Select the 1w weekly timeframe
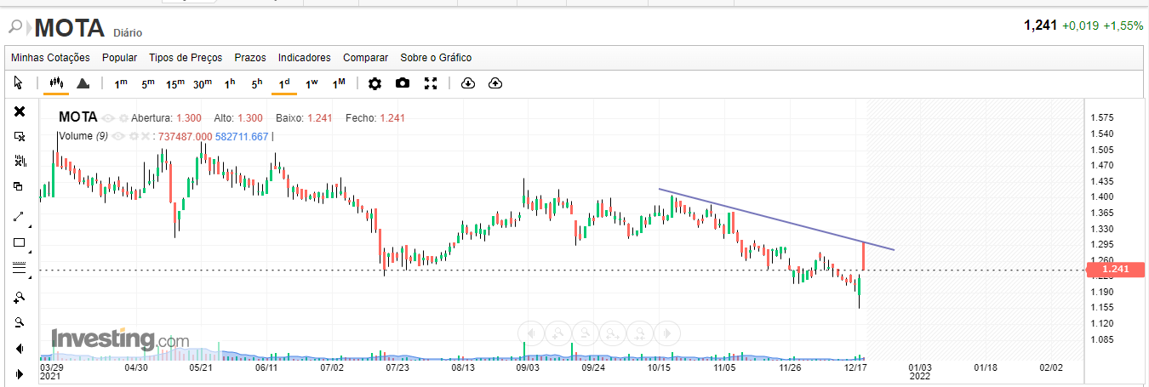The height and width of the screenshot is (387, 1149). click(x=312, y=83)
